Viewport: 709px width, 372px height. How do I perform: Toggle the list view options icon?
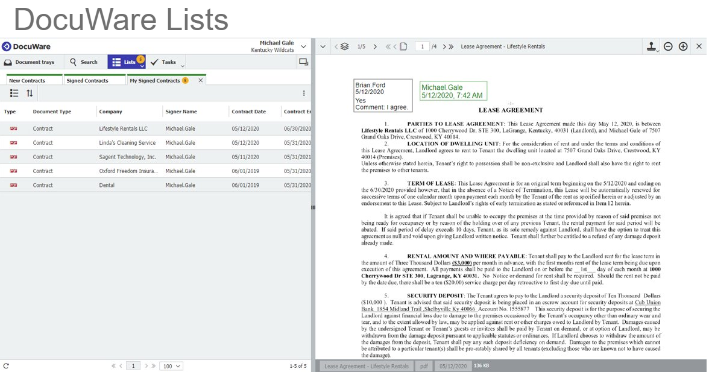point(14,93)
